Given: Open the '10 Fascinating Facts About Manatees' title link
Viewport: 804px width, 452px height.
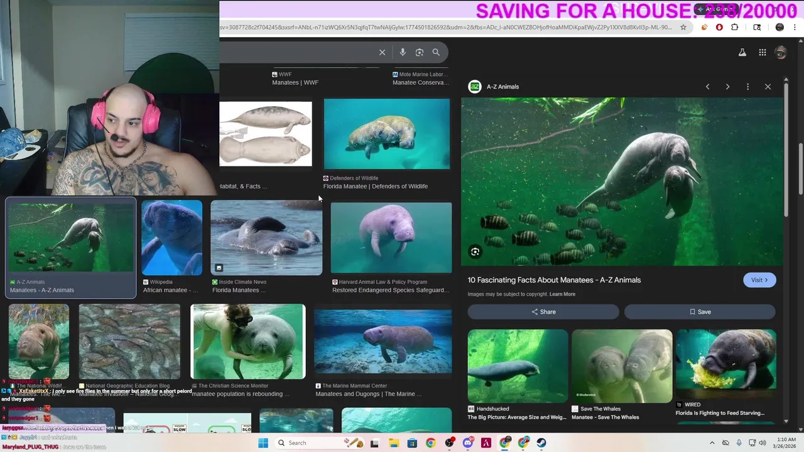Looking at the screenshot, I should tap(554, 280).
